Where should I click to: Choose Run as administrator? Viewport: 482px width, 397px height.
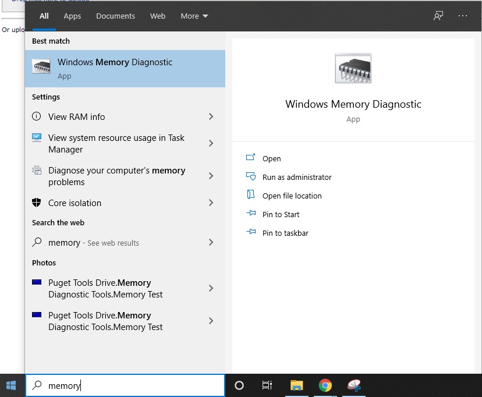pos(296,178)
